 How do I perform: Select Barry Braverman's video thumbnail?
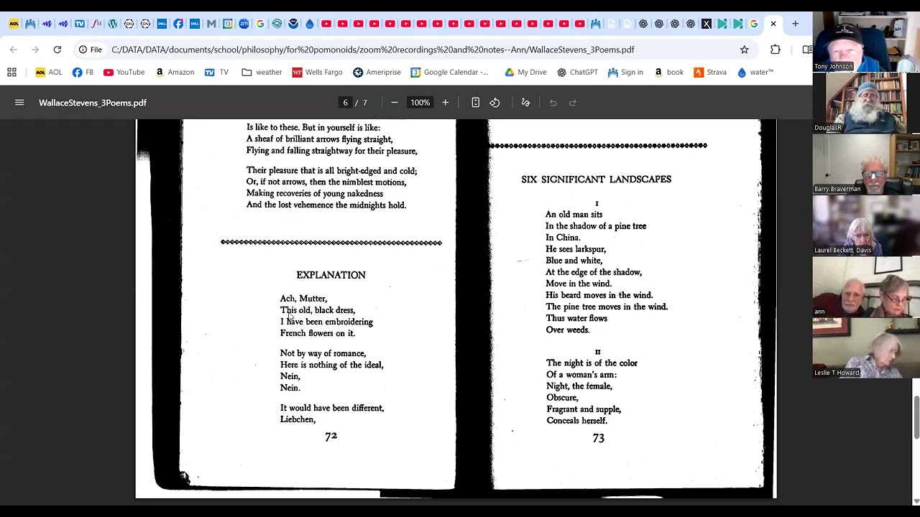click(866, 164)
